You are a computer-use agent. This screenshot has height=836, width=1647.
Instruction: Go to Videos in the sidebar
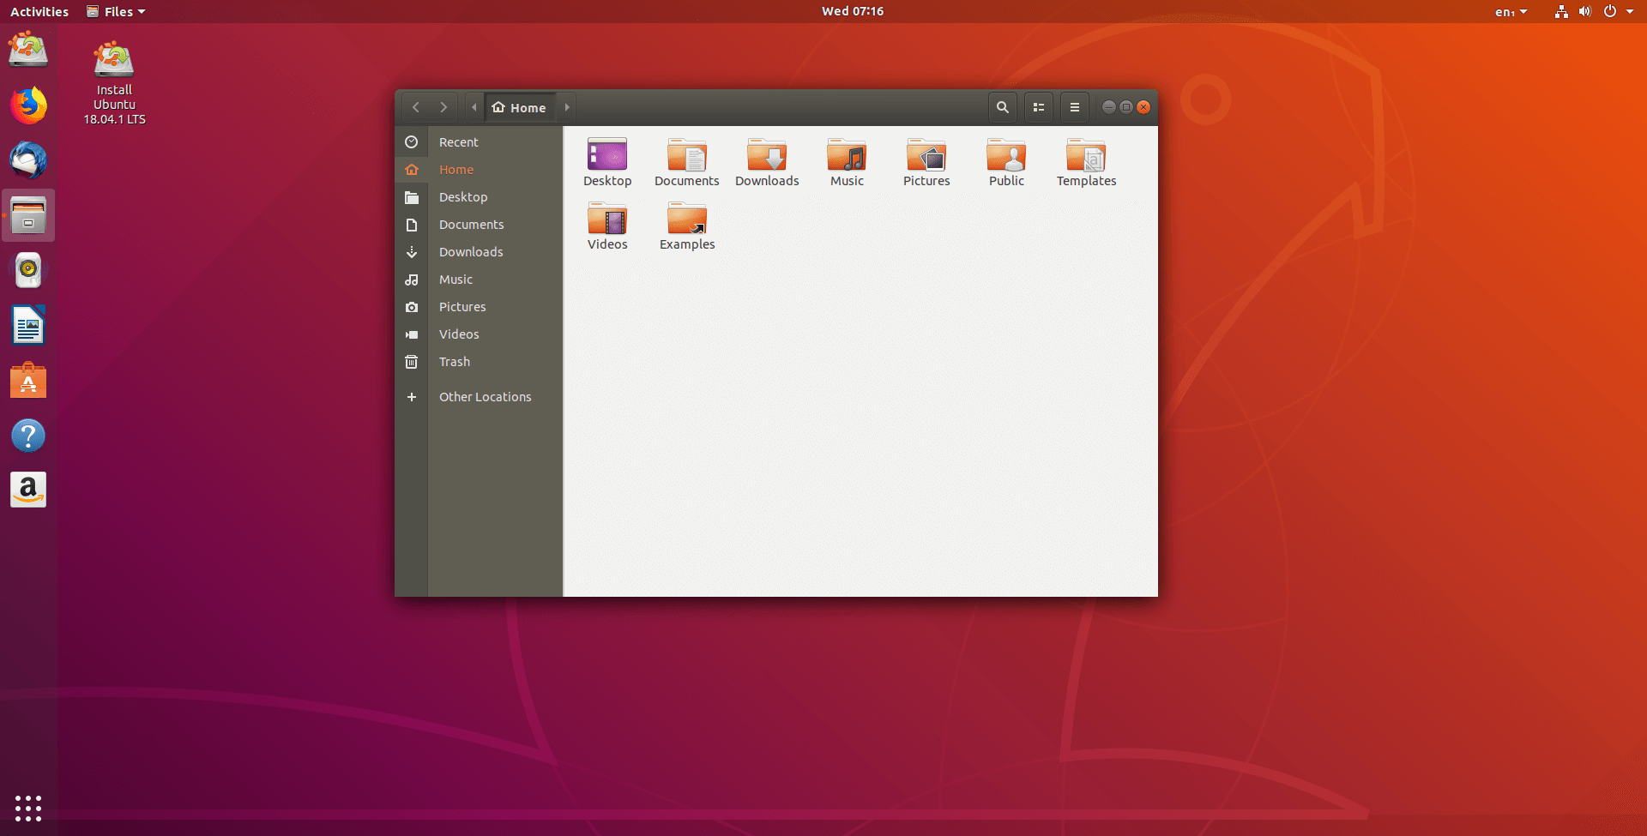[479, 334]
